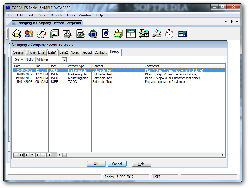Open the stock shelves inventory icon

point(144,34)
